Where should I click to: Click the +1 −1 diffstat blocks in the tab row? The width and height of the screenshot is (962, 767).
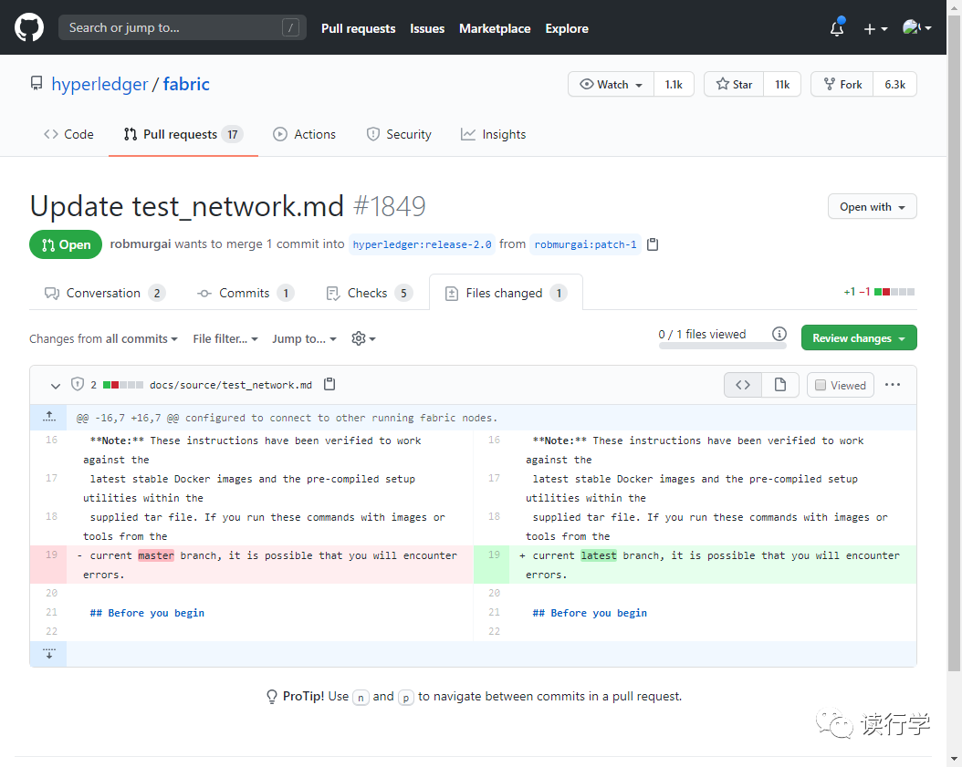point(879,292)
